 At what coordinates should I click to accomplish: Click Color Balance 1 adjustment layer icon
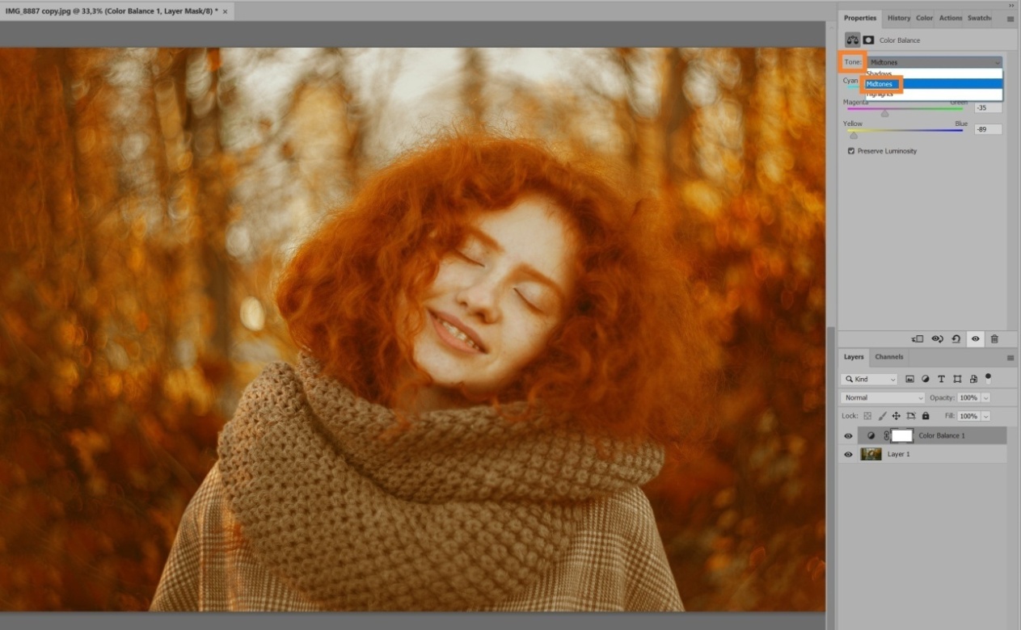(871, 435)
